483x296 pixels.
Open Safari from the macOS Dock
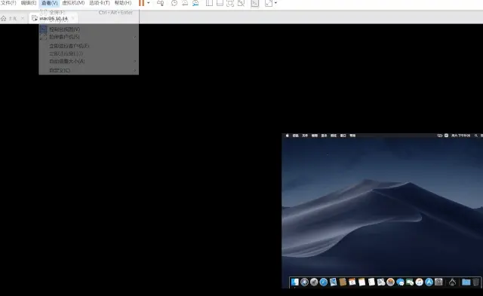point(324,282)
